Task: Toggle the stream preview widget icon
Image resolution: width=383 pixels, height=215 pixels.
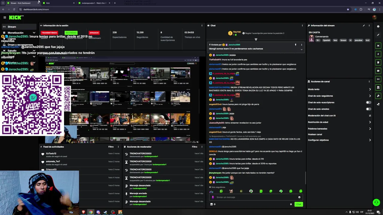Action: click(x=378, y=46)
